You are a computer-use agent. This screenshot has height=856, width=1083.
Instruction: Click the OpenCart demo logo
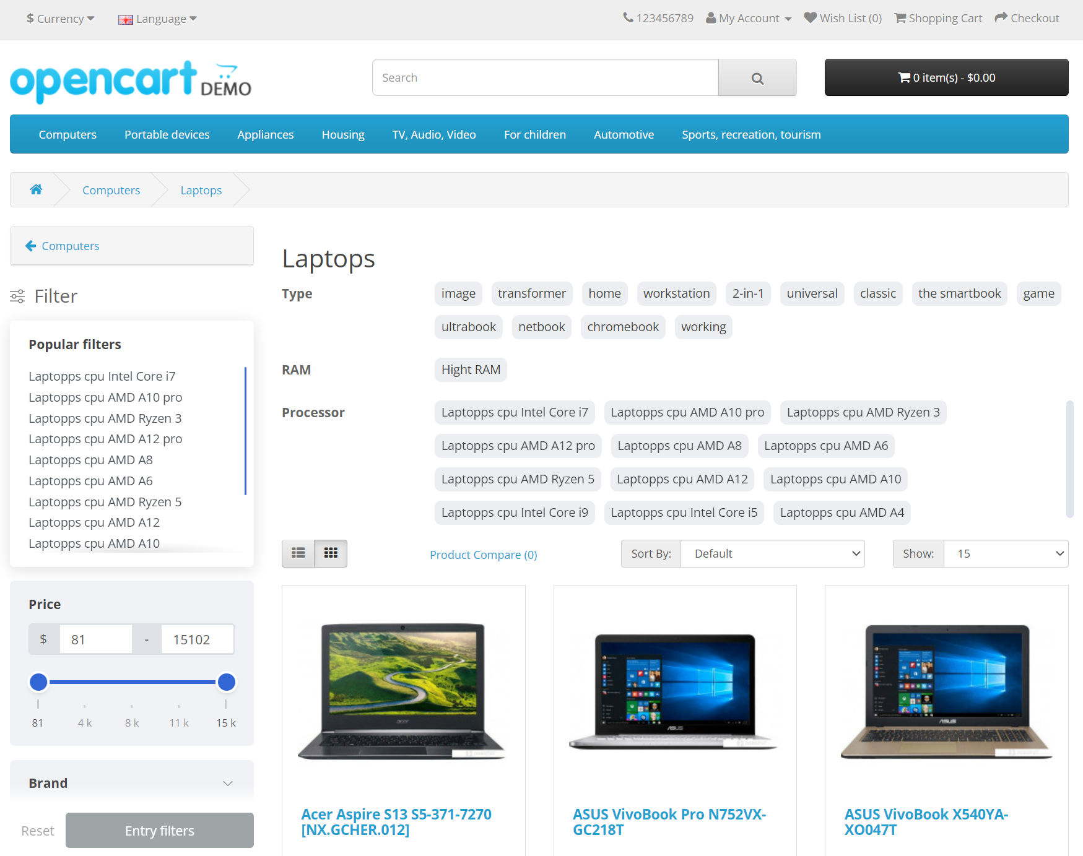point(131,81)
